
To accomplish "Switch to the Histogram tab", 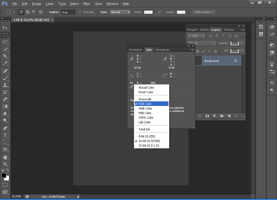I will pyautogui.click(x=162, y=50).
